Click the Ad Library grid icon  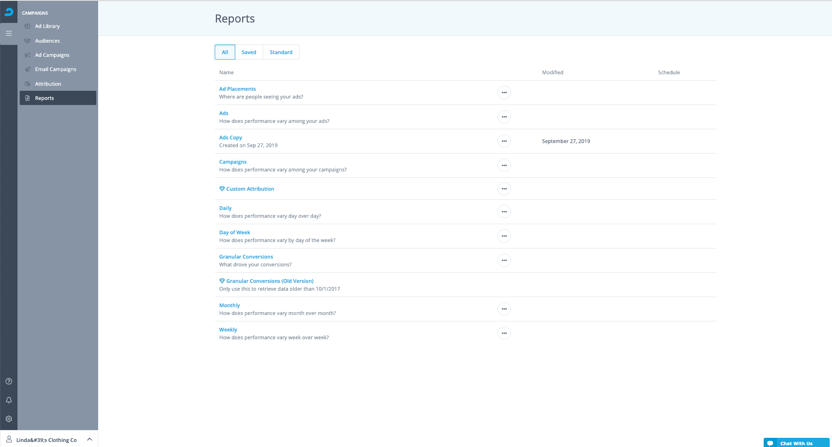28,26
